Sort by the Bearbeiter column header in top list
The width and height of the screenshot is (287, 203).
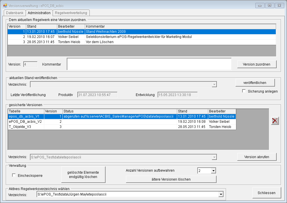pos(70,26)
